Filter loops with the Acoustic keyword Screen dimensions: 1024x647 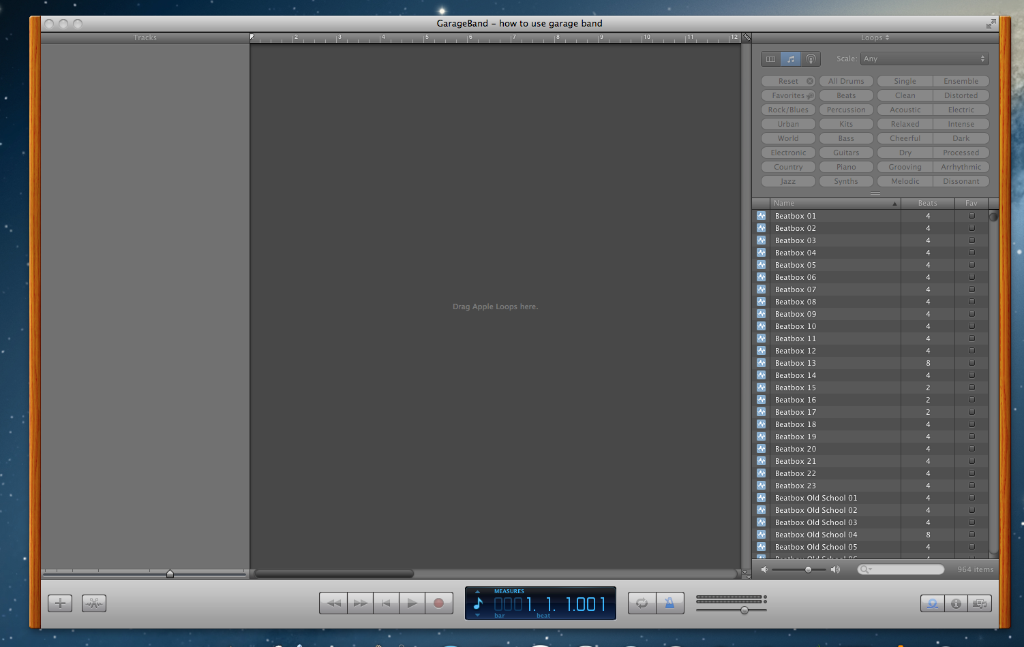point(905,110)
